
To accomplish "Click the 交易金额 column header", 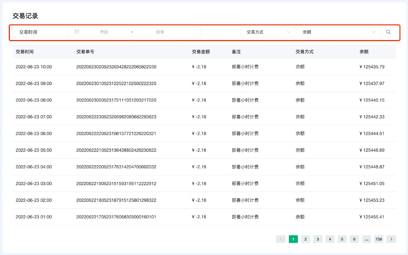I will pyautogui.click(x=201, y=51).
